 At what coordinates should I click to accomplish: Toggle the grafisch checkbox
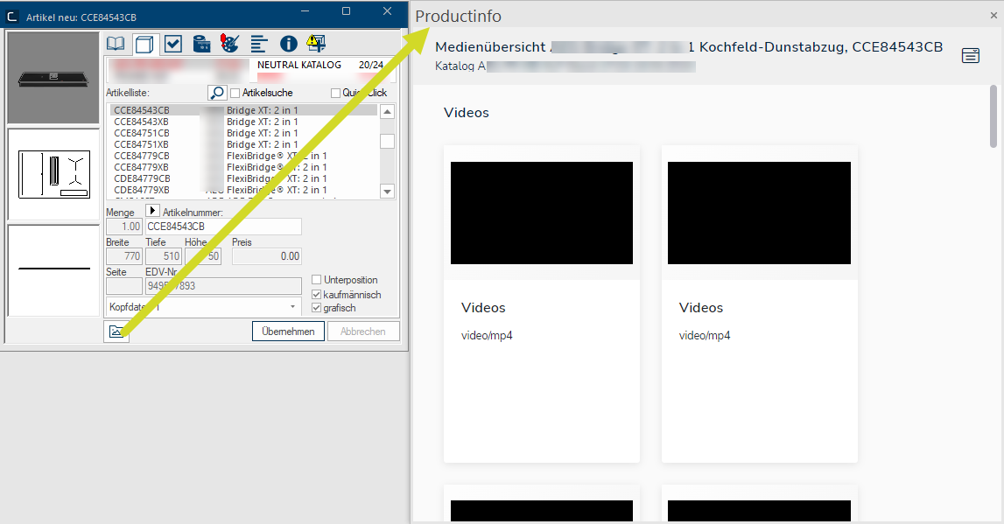(x=317, y=308)
